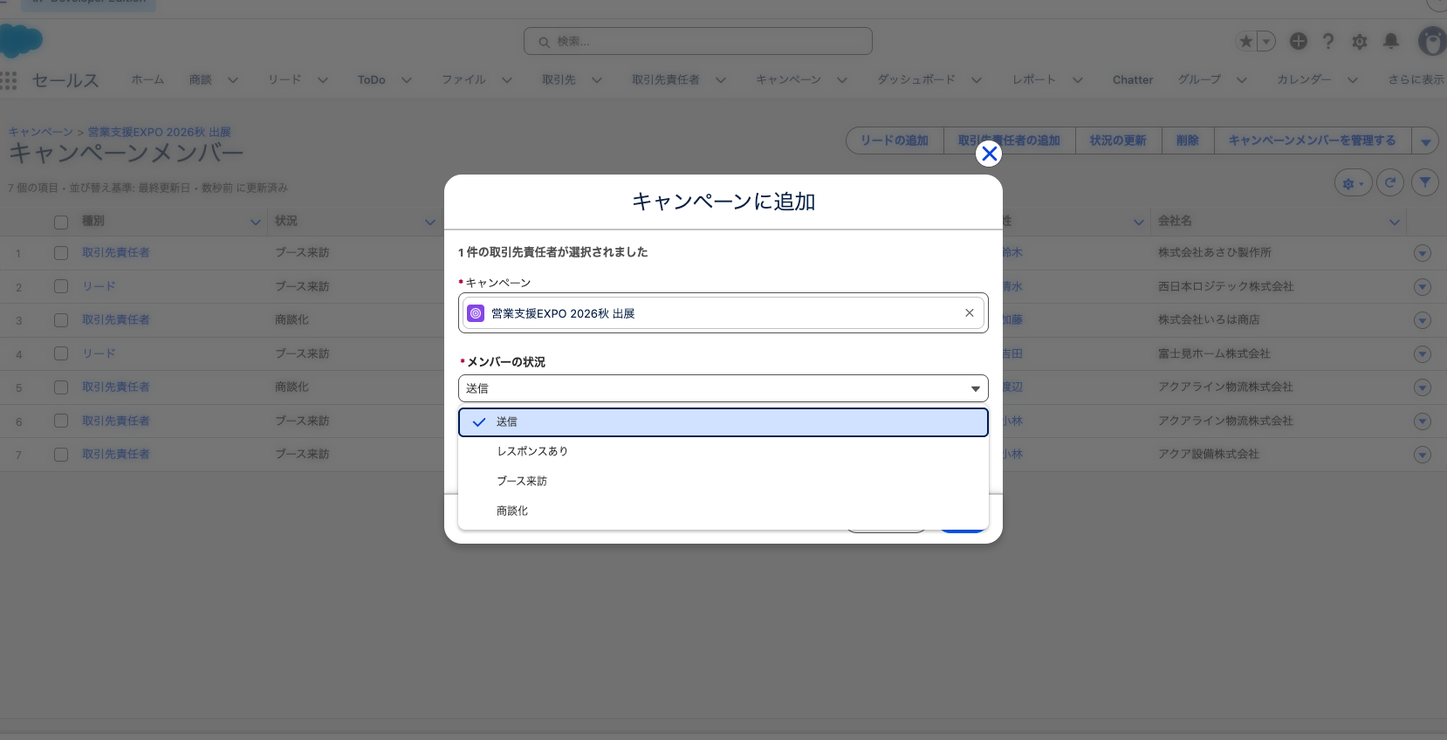This screenshot has height=740, width=1447.
Task: Expand the 商談 tab dropdown chevron
Action: 233,80
